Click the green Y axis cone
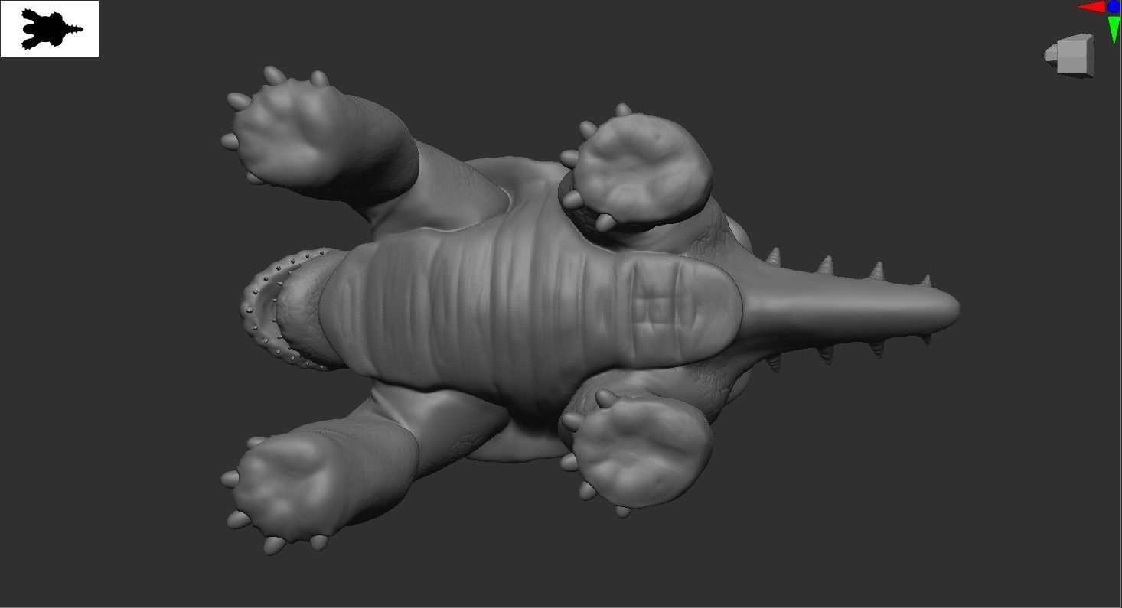Image resolution: width=1122 pixels, height=608 pixels. tap(1114, 29)
